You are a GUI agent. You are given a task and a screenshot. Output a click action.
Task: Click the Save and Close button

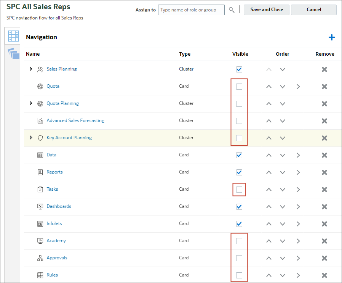click(x=266, y=10)
